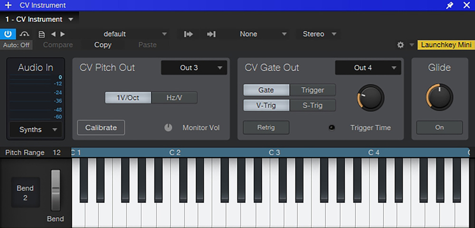Click the pin window icon

click(x=449, y=5)
